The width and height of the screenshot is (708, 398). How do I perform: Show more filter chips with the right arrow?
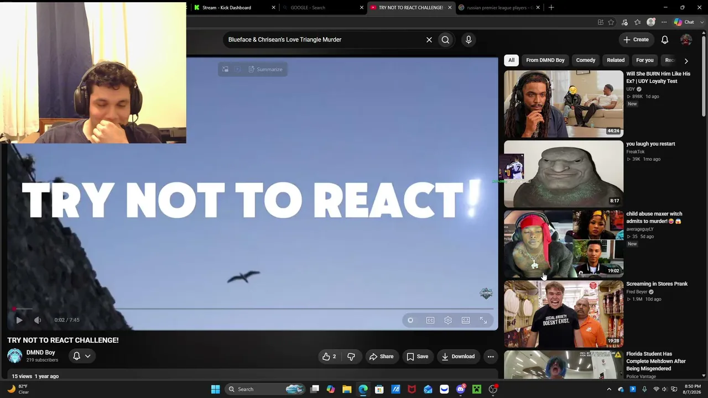tap(686, 61)
